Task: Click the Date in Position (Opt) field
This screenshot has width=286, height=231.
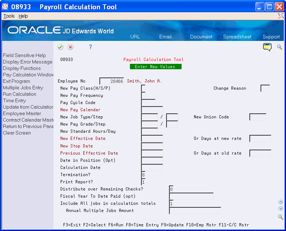Action: point(152,160)
